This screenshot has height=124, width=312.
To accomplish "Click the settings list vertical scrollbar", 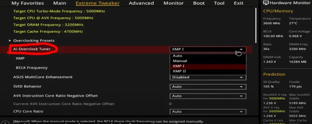I will [256, 25].
